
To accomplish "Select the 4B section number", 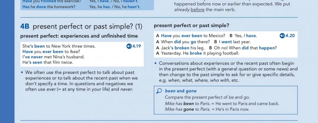I will (25, 26).
